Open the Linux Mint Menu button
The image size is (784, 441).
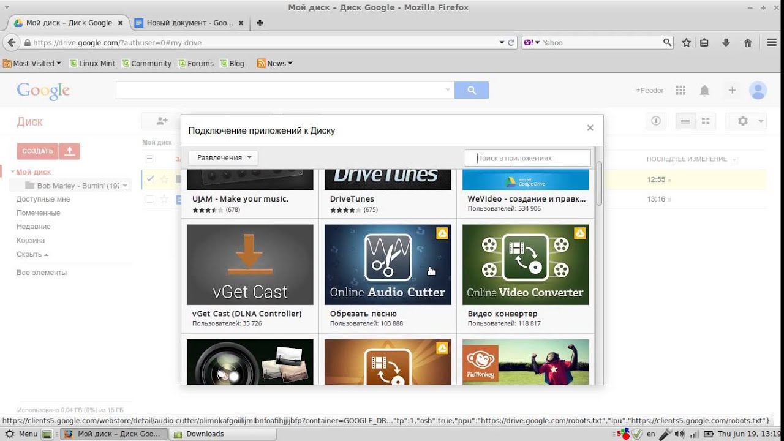[x=22, y=434]
